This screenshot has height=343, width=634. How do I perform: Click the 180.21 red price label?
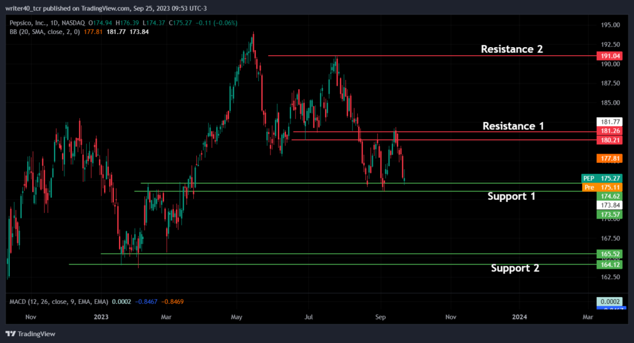click(x=609, y=141)
